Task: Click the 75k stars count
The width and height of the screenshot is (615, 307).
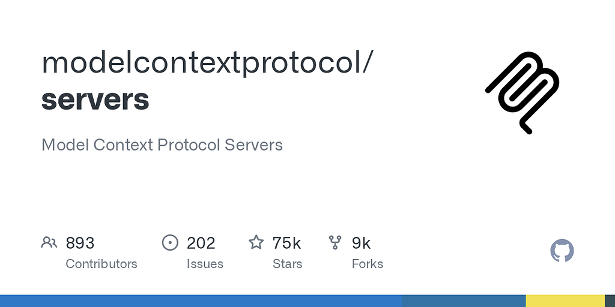Action: tap(286, 243)
